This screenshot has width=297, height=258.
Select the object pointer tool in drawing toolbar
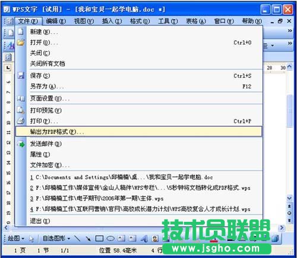click(31, 239)
